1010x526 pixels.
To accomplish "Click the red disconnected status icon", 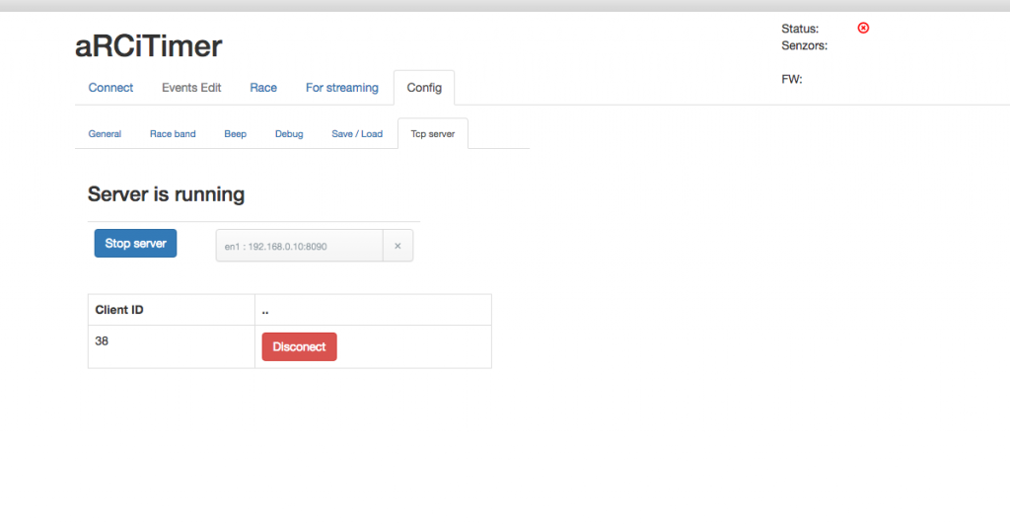I will (x=863, y=28).
